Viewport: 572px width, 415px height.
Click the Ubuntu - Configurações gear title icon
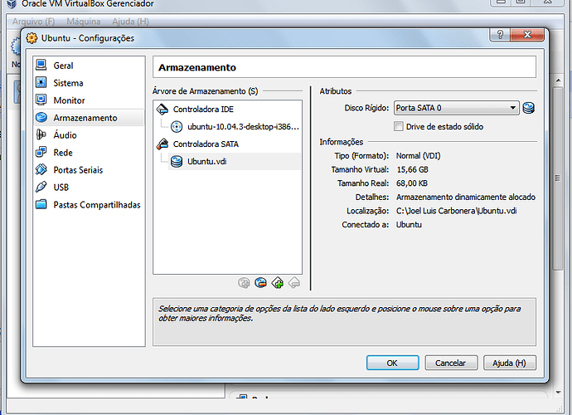[x=32, y=38]
